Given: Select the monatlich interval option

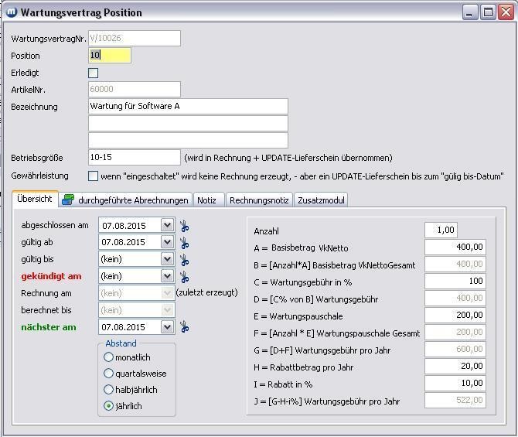Looking at the screenshot, I should [x=108, y=357].
